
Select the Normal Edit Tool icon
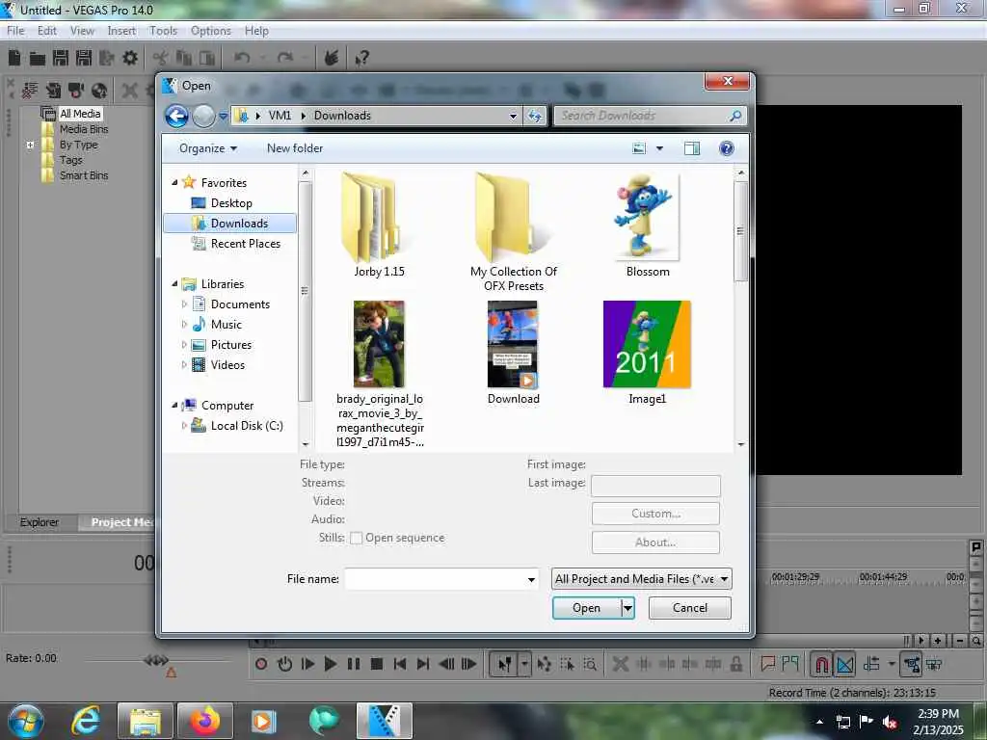[504, 664]
